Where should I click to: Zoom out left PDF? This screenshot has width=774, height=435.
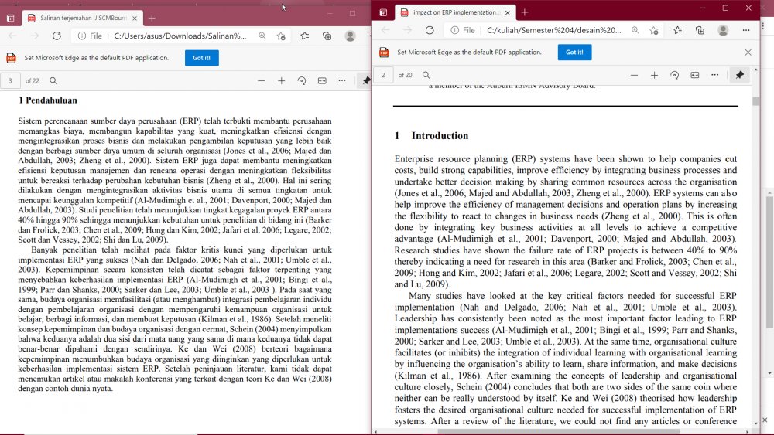coord(261,81)
